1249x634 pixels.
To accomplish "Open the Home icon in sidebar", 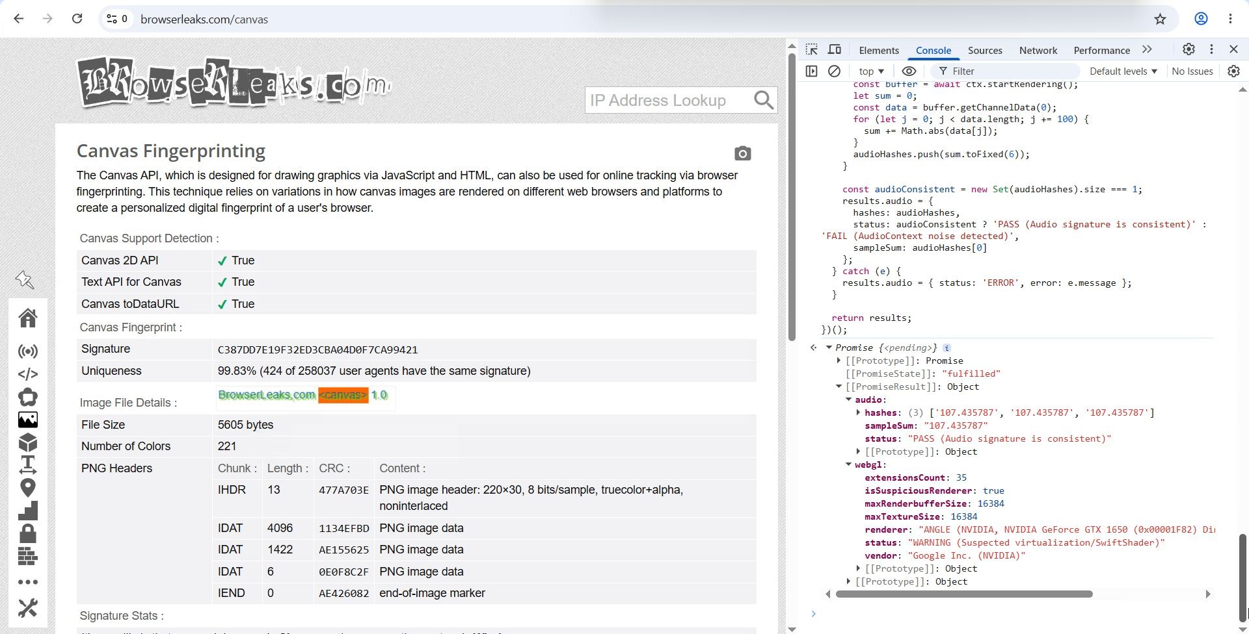I will pos(28,318).
